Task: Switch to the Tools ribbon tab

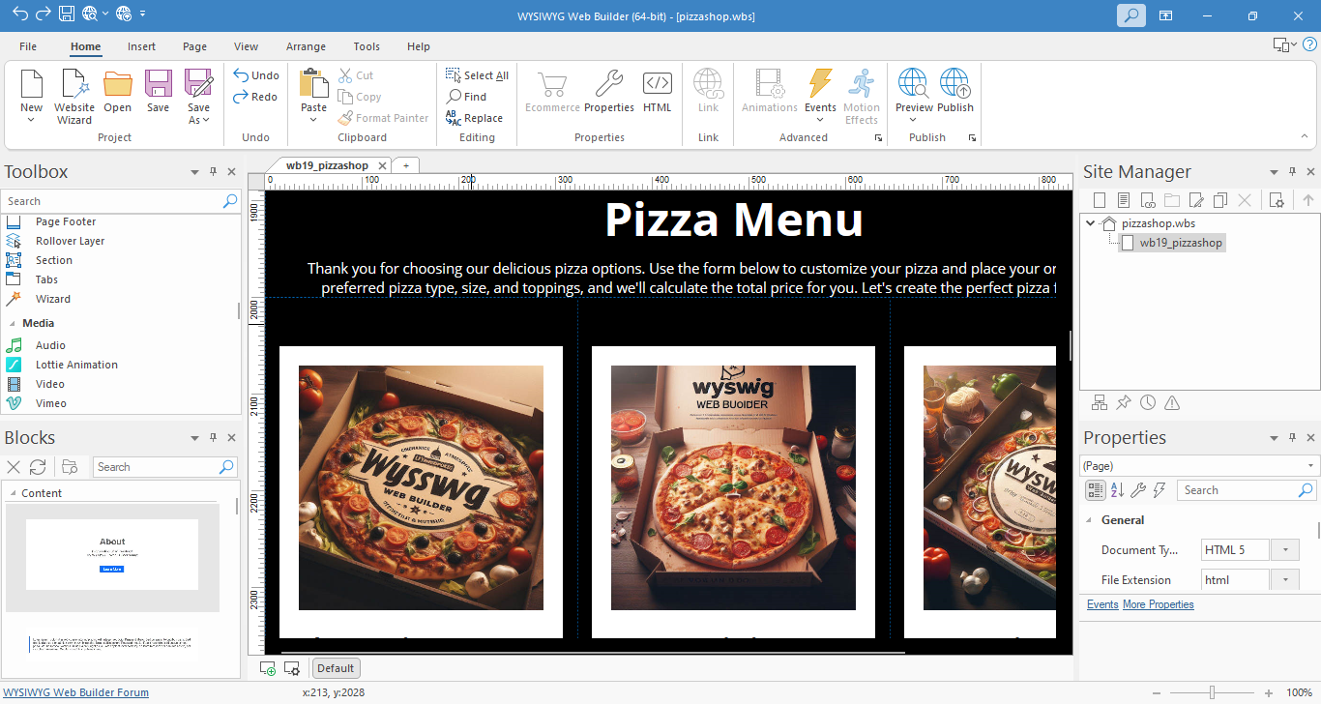Action: click(x=367, y=46)
